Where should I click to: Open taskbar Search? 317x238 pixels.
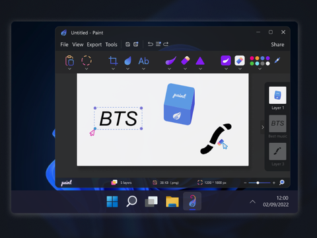(x=131, y=201)
